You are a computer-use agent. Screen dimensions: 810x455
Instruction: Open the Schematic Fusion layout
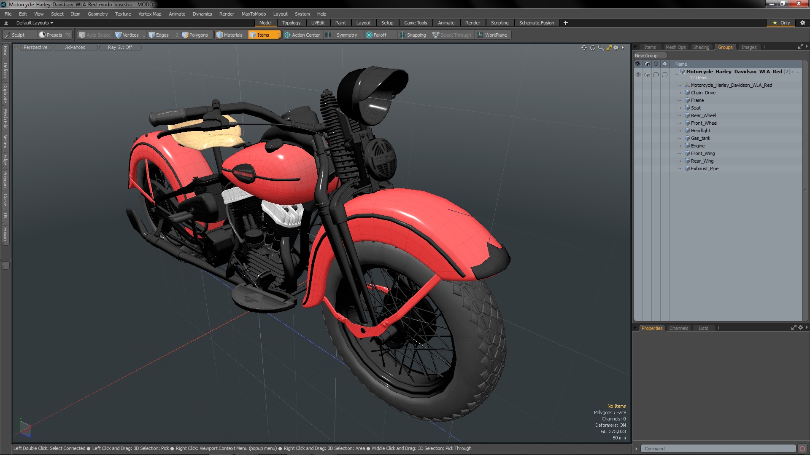[536, 23]
